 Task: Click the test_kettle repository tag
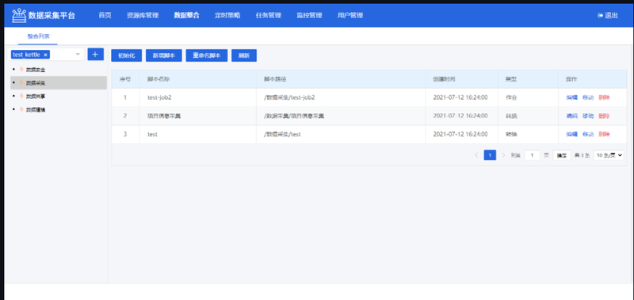click(30, 55)
